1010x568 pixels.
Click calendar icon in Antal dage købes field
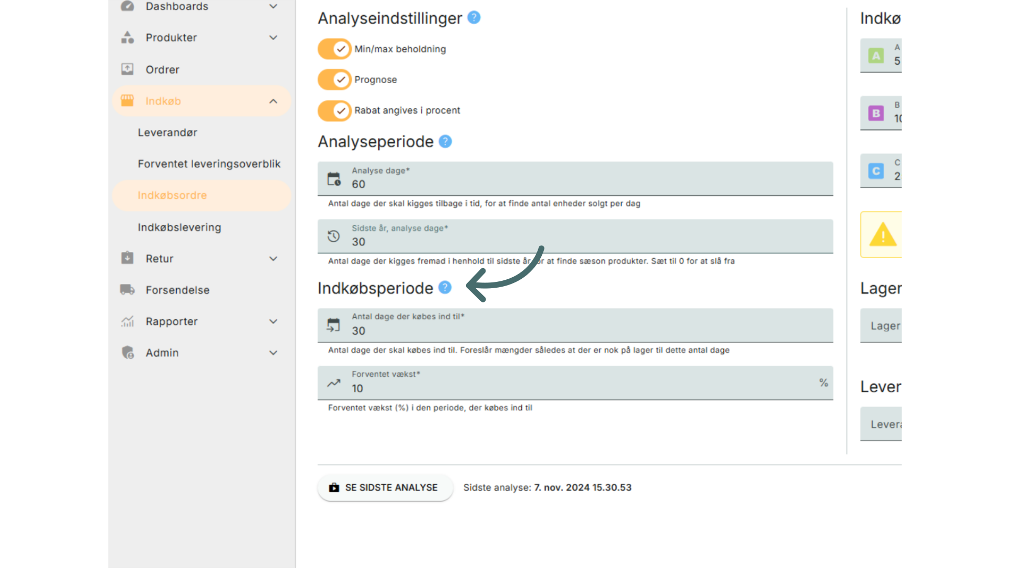pos(334,325)
